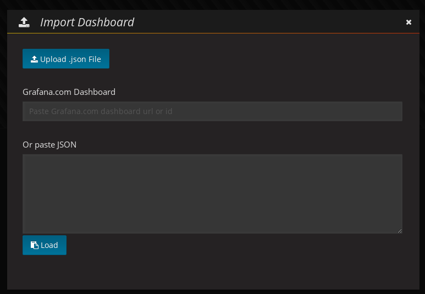The image size is (425, 294).
Task: Grab the JSON text area resize handle
Action: [x=400, y=231]
